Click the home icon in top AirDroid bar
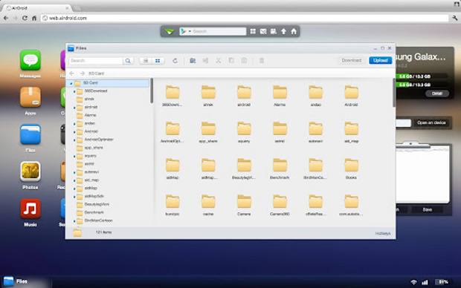Image resolution: width=461 pixels, height=288 pixels. coord(294,31)
